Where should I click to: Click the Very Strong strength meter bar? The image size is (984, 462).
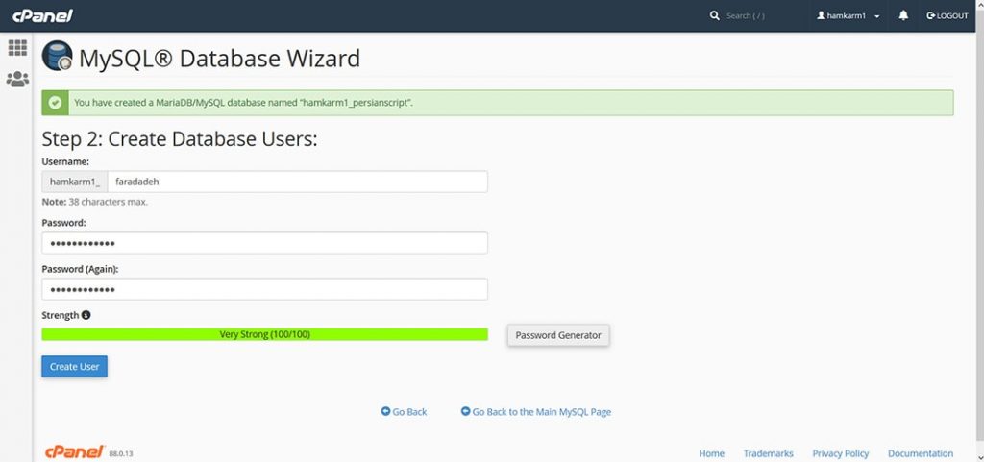click(265, 335)
